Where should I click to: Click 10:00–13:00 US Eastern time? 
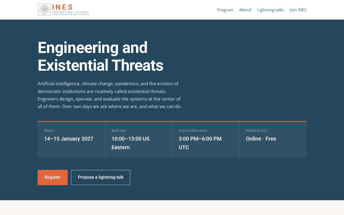tap(130, 143)
